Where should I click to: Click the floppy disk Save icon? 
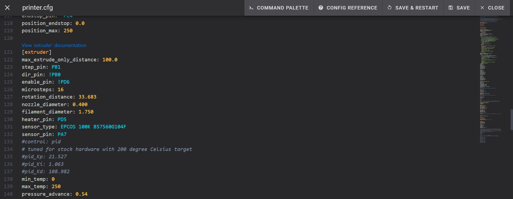[x=451, y=8]
